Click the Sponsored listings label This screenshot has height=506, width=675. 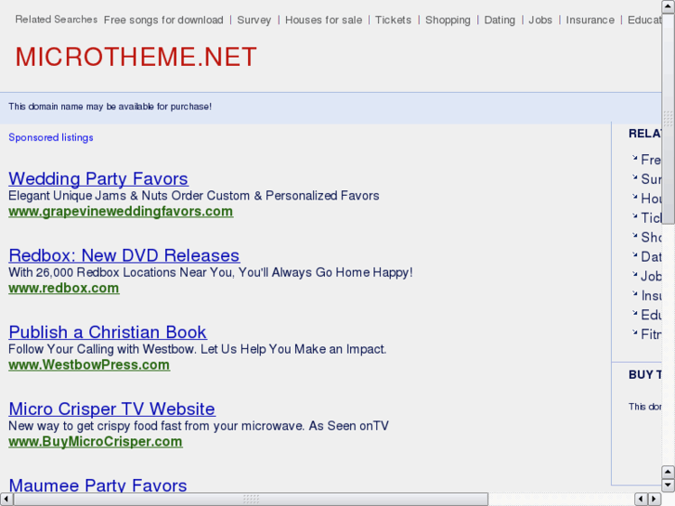click(51, 137)
